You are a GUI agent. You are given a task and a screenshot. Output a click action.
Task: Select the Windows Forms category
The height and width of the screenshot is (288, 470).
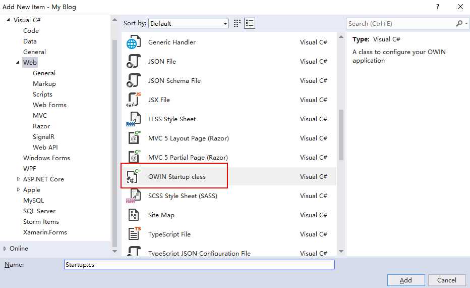click(46, 158)
